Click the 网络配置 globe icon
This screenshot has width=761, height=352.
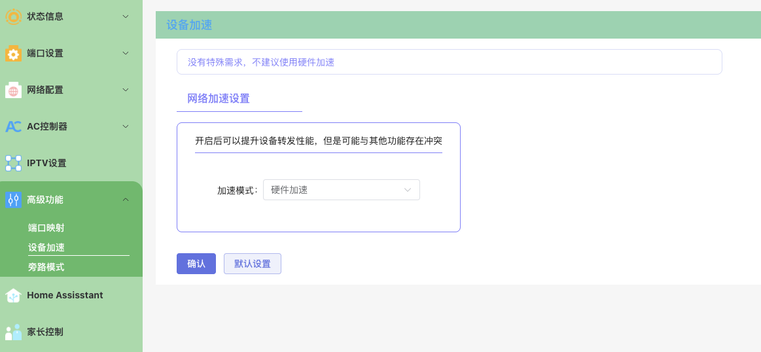[13, 90]
